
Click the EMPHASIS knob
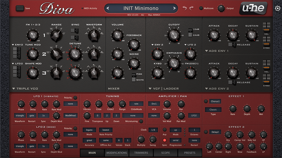(174, 63)
